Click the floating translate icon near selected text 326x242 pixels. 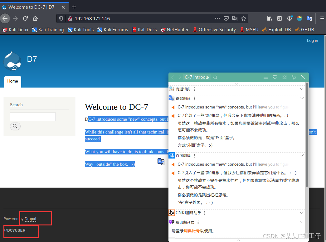[161, 162]
